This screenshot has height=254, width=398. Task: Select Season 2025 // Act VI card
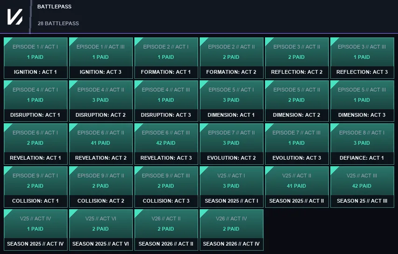[101, 230]
